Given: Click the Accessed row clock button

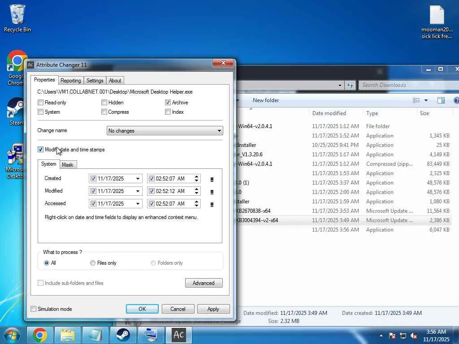Looking at the screenshot, I should (212, 204).
